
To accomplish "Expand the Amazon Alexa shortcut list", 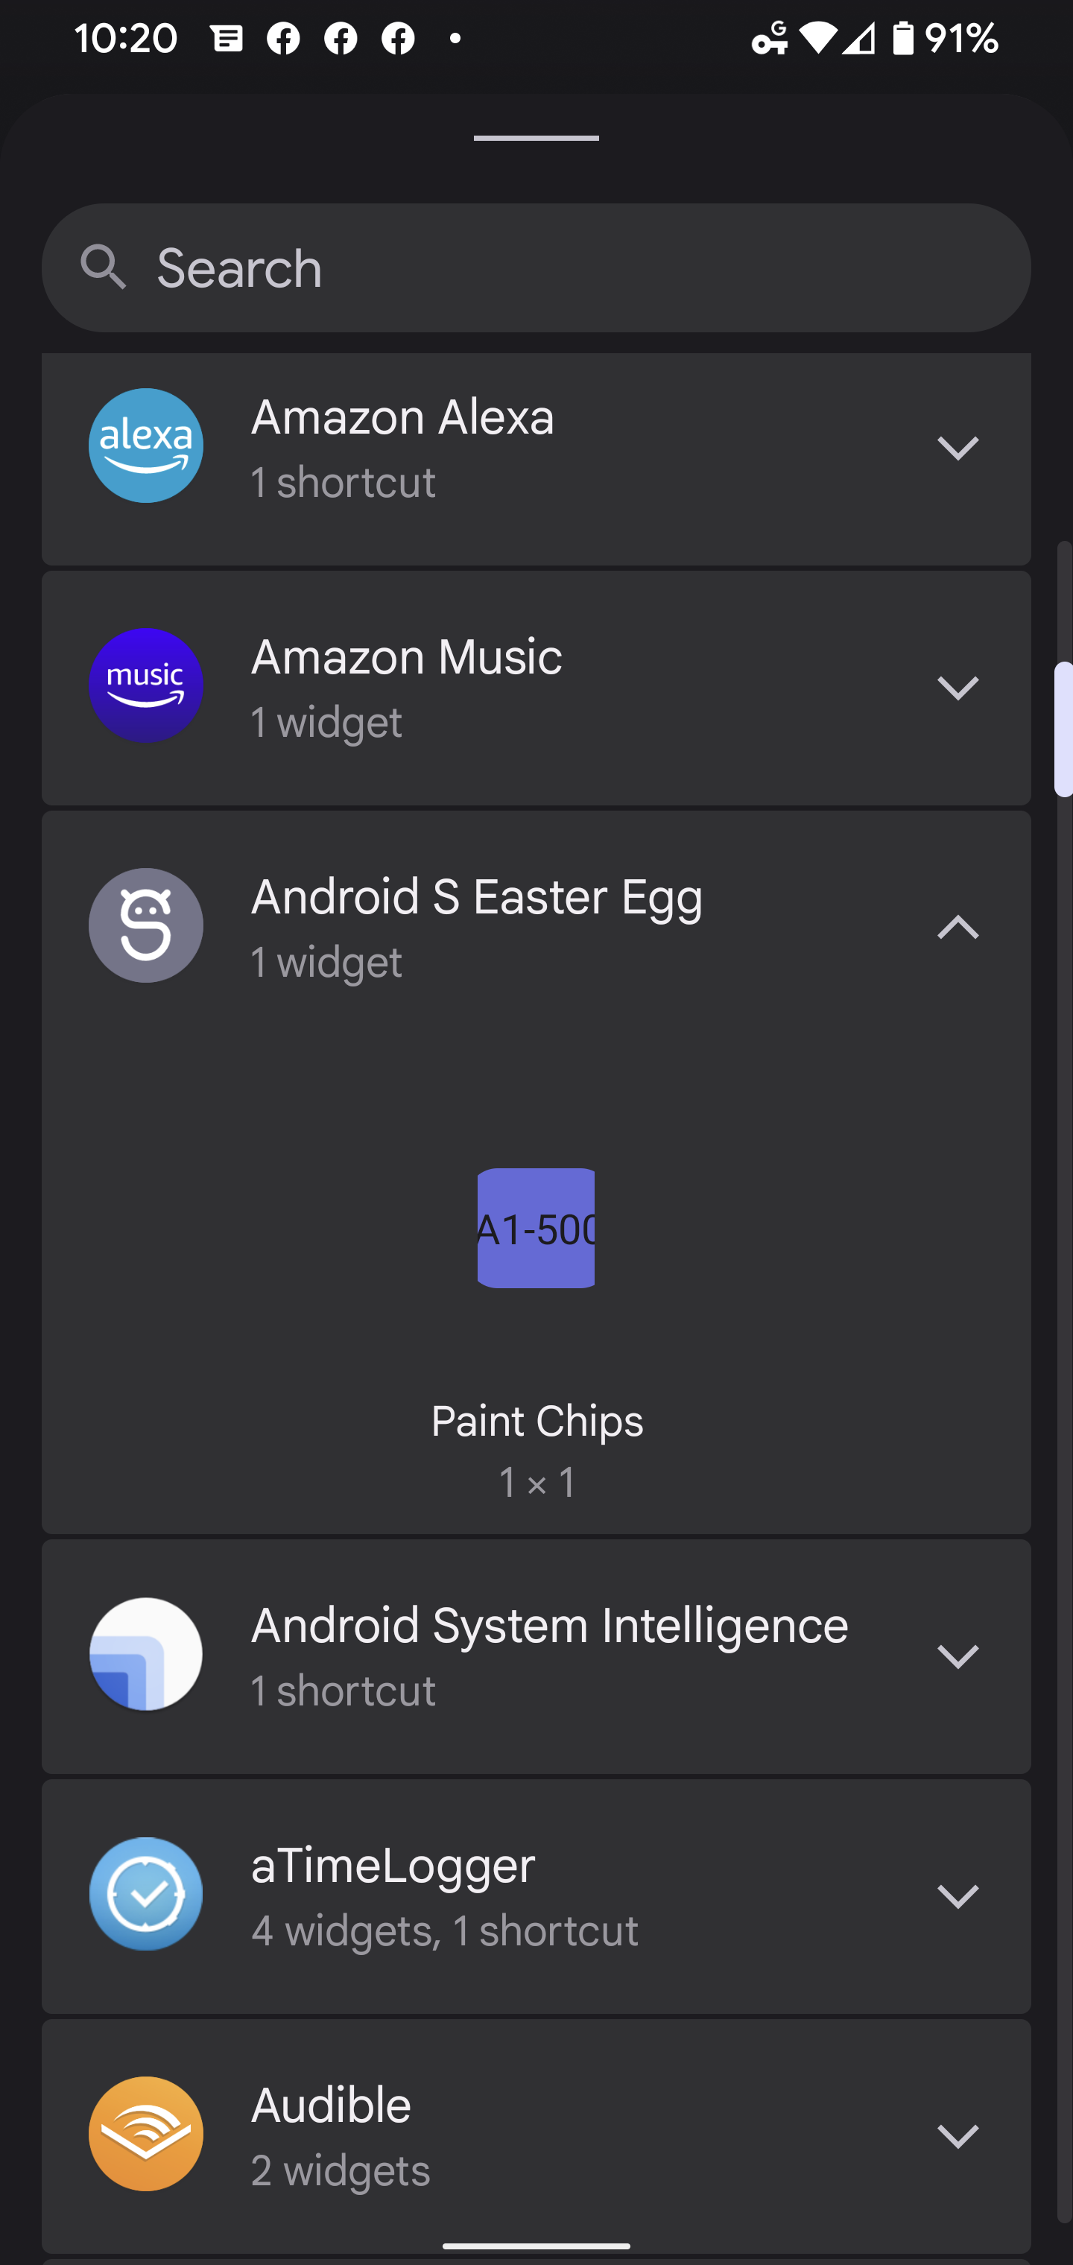I will [958, 448].
